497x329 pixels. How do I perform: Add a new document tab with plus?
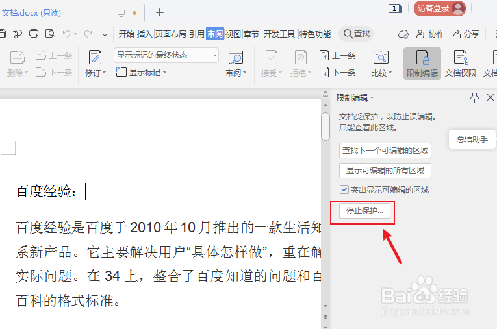click(160, 12)
